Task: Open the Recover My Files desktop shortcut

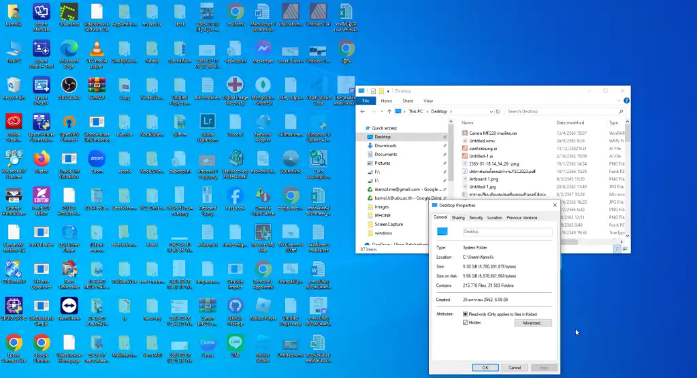Action: (263, 238)
